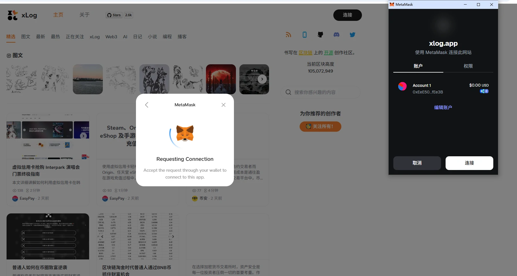This screenshot has height=276, width=517.
Task: Maximize the MetaMask window
Action: pos(478,4)
